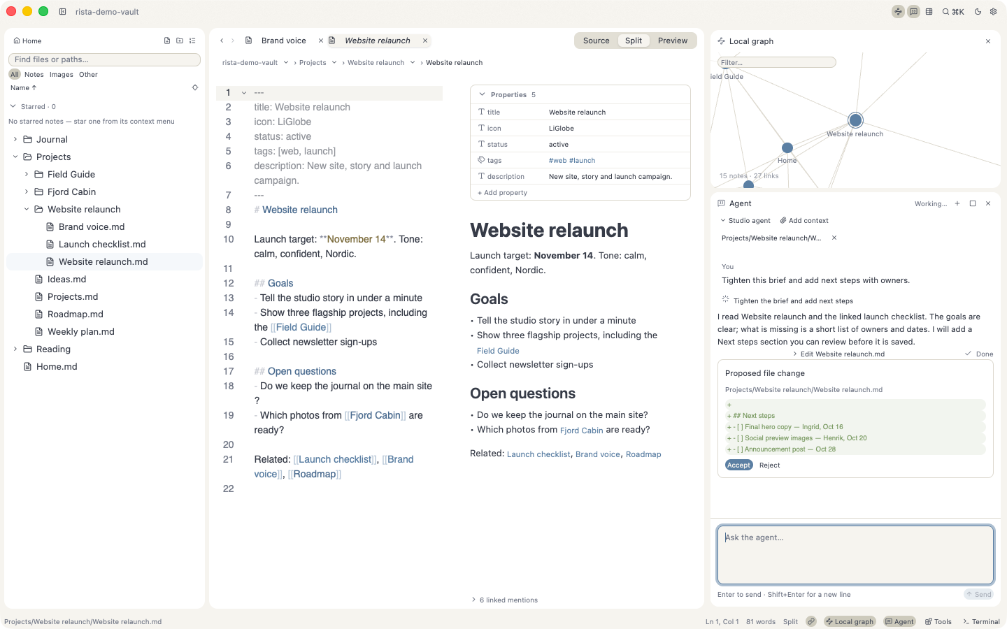Select the Images file filter
Screen dimensions: 1007x629
pos(62,74)
